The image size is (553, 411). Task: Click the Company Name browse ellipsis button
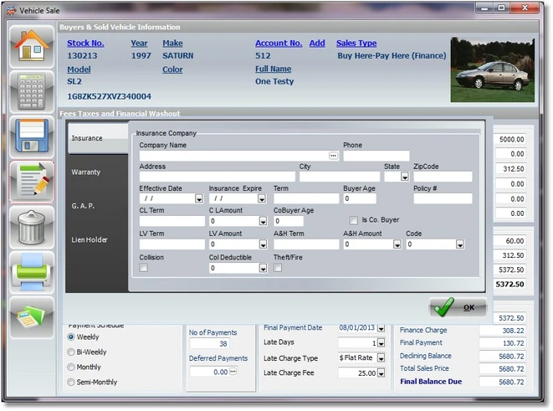pyautogui.click(x=333, y=156)
